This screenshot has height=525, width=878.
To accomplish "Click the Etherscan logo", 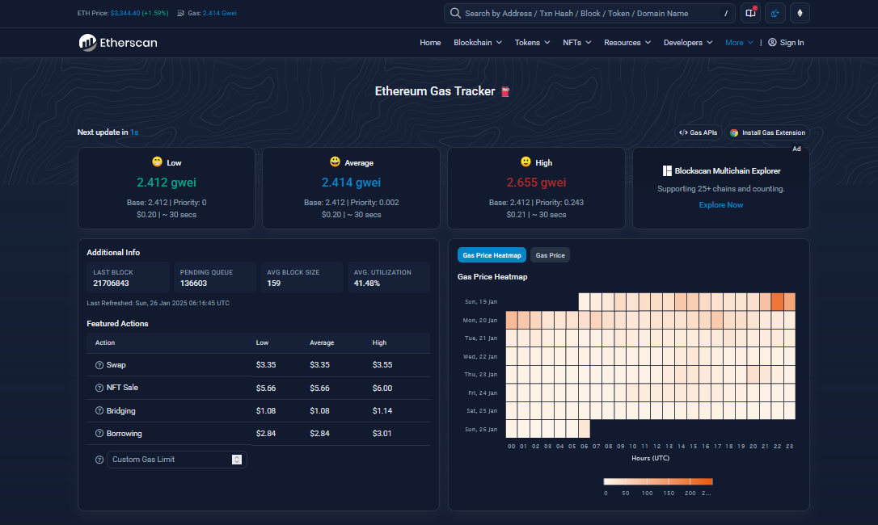I will point(118,43).
